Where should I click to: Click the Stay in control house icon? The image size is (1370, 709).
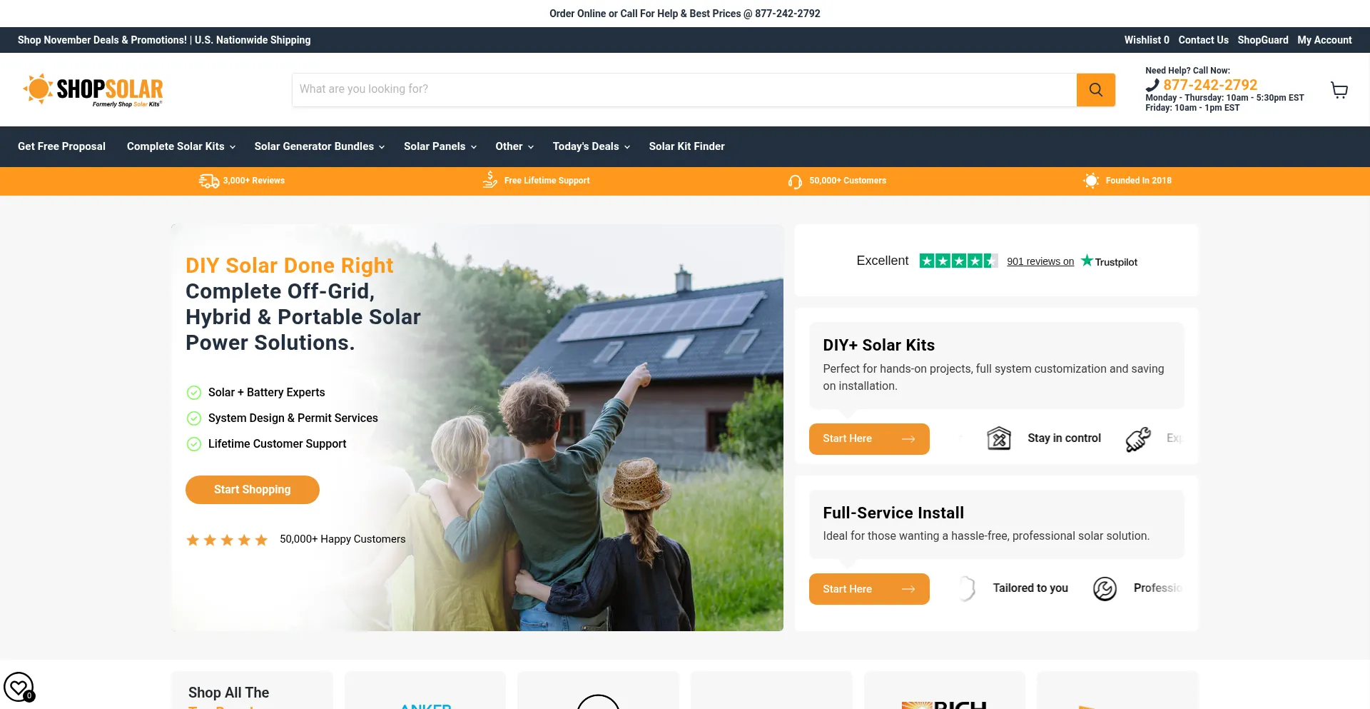(999, 438)
